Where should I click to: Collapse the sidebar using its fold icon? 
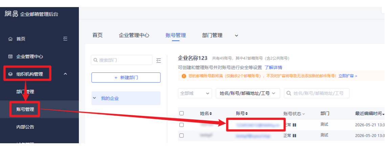[65, 39]
